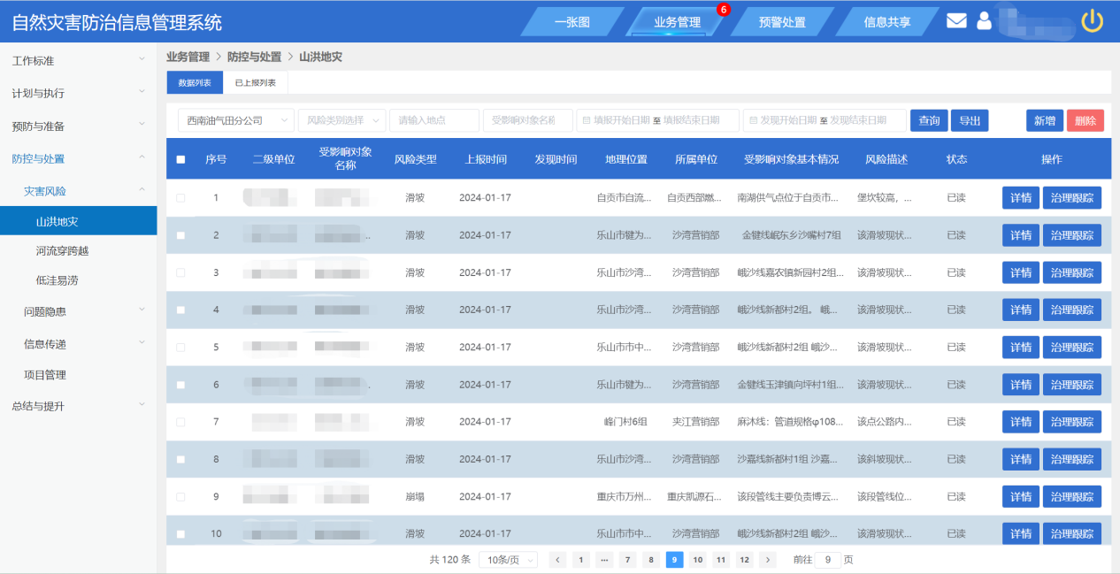This screenshot has width=1120, height=574.
Task: Switch to the 信息共享 top tab
Action: point(887,22)
